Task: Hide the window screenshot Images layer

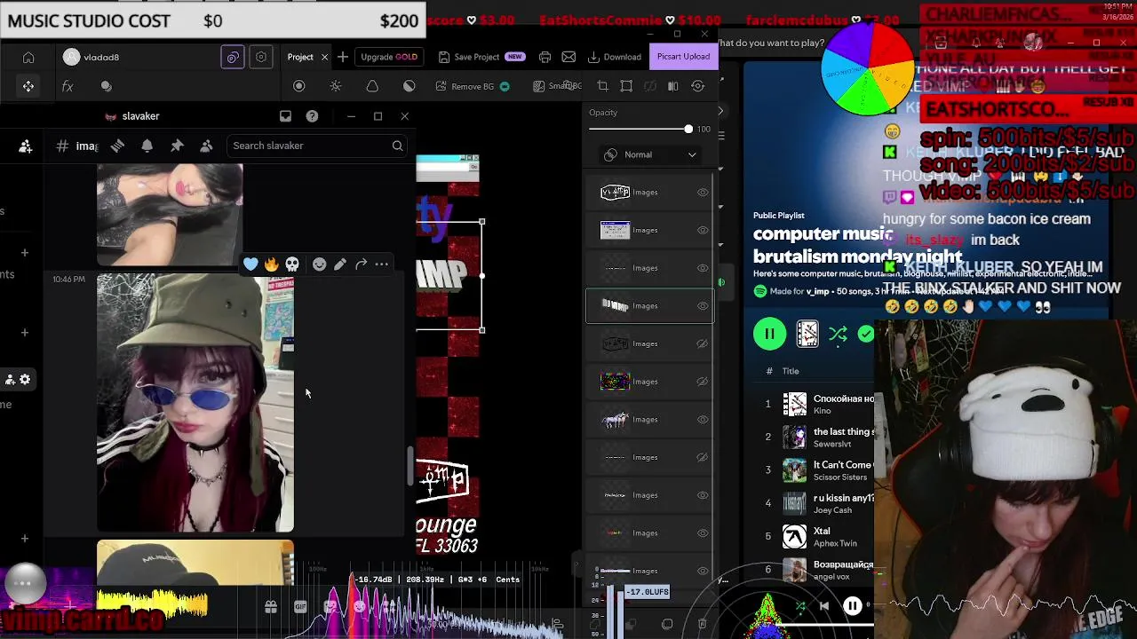Action: pyautogui.click(x=703, y=230)
